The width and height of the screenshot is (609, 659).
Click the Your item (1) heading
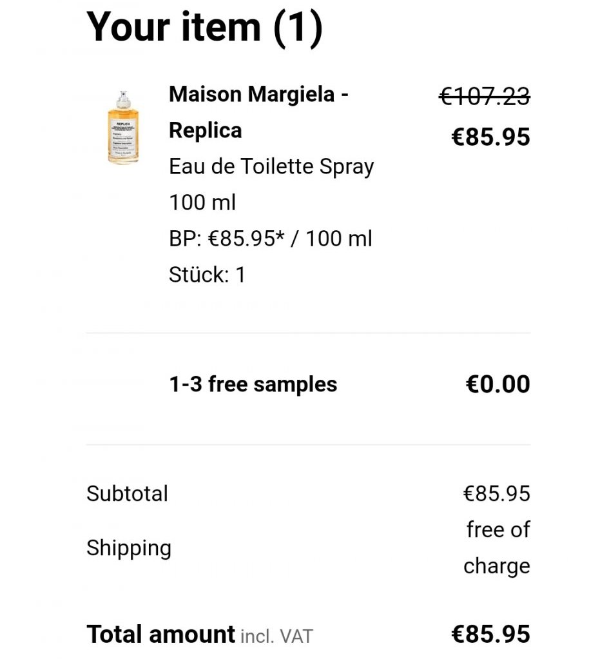[204, 27]
